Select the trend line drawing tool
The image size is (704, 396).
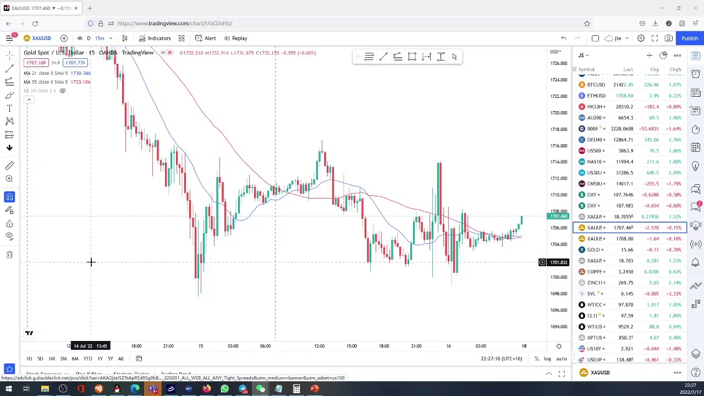[9, 68]
